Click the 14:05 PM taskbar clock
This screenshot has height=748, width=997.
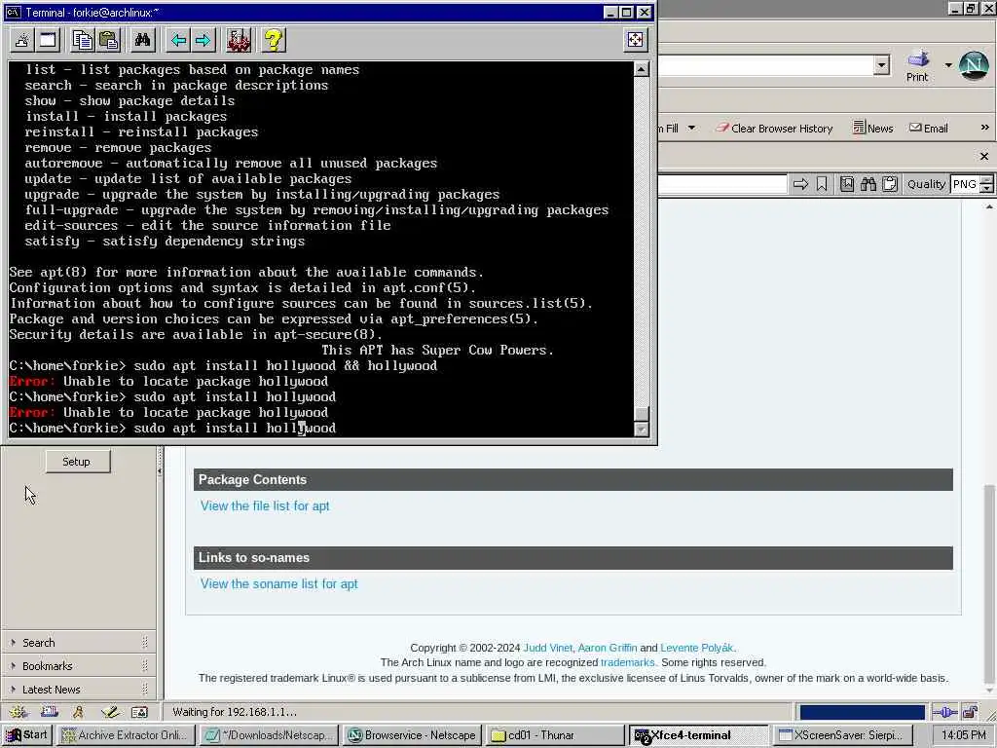click(964, 735)
